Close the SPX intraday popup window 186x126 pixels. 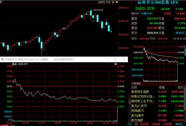tap(124, 59)
